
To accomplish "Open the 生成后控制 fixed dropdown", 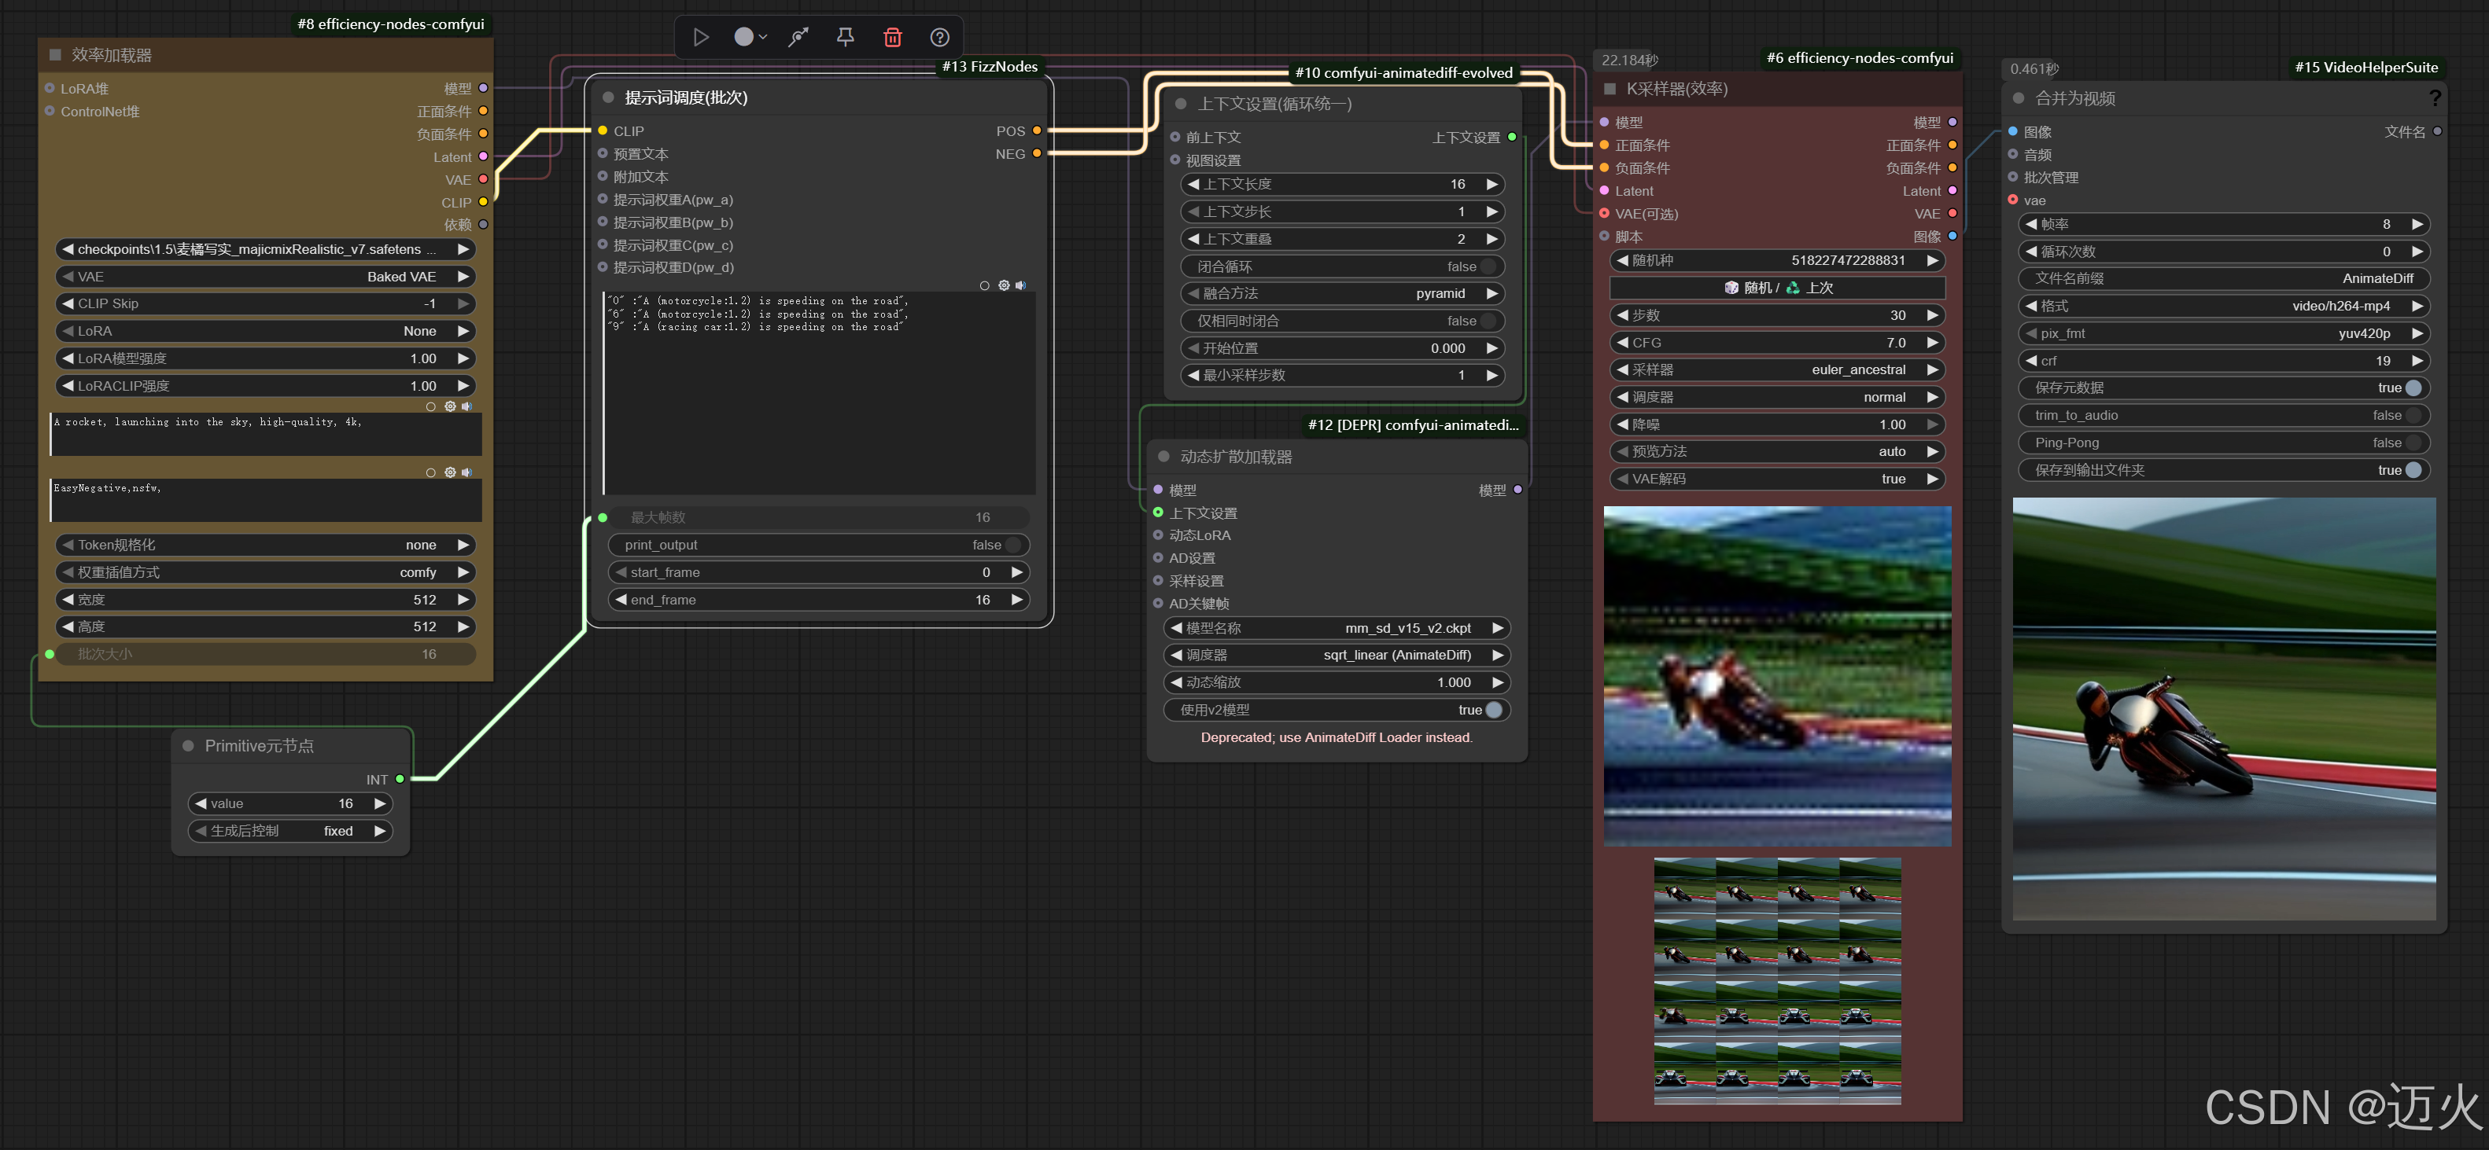I will pos(289,830).
